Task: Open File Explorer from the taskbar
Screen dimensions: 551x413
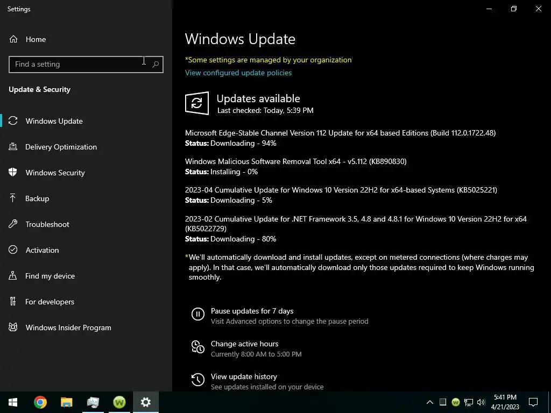Action: (66, 402)
